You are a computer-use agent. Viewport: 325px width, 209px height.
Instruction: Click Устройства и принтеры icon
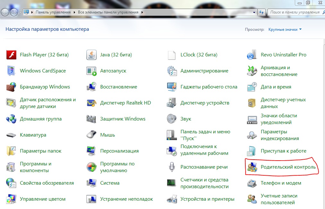(172, 199)
